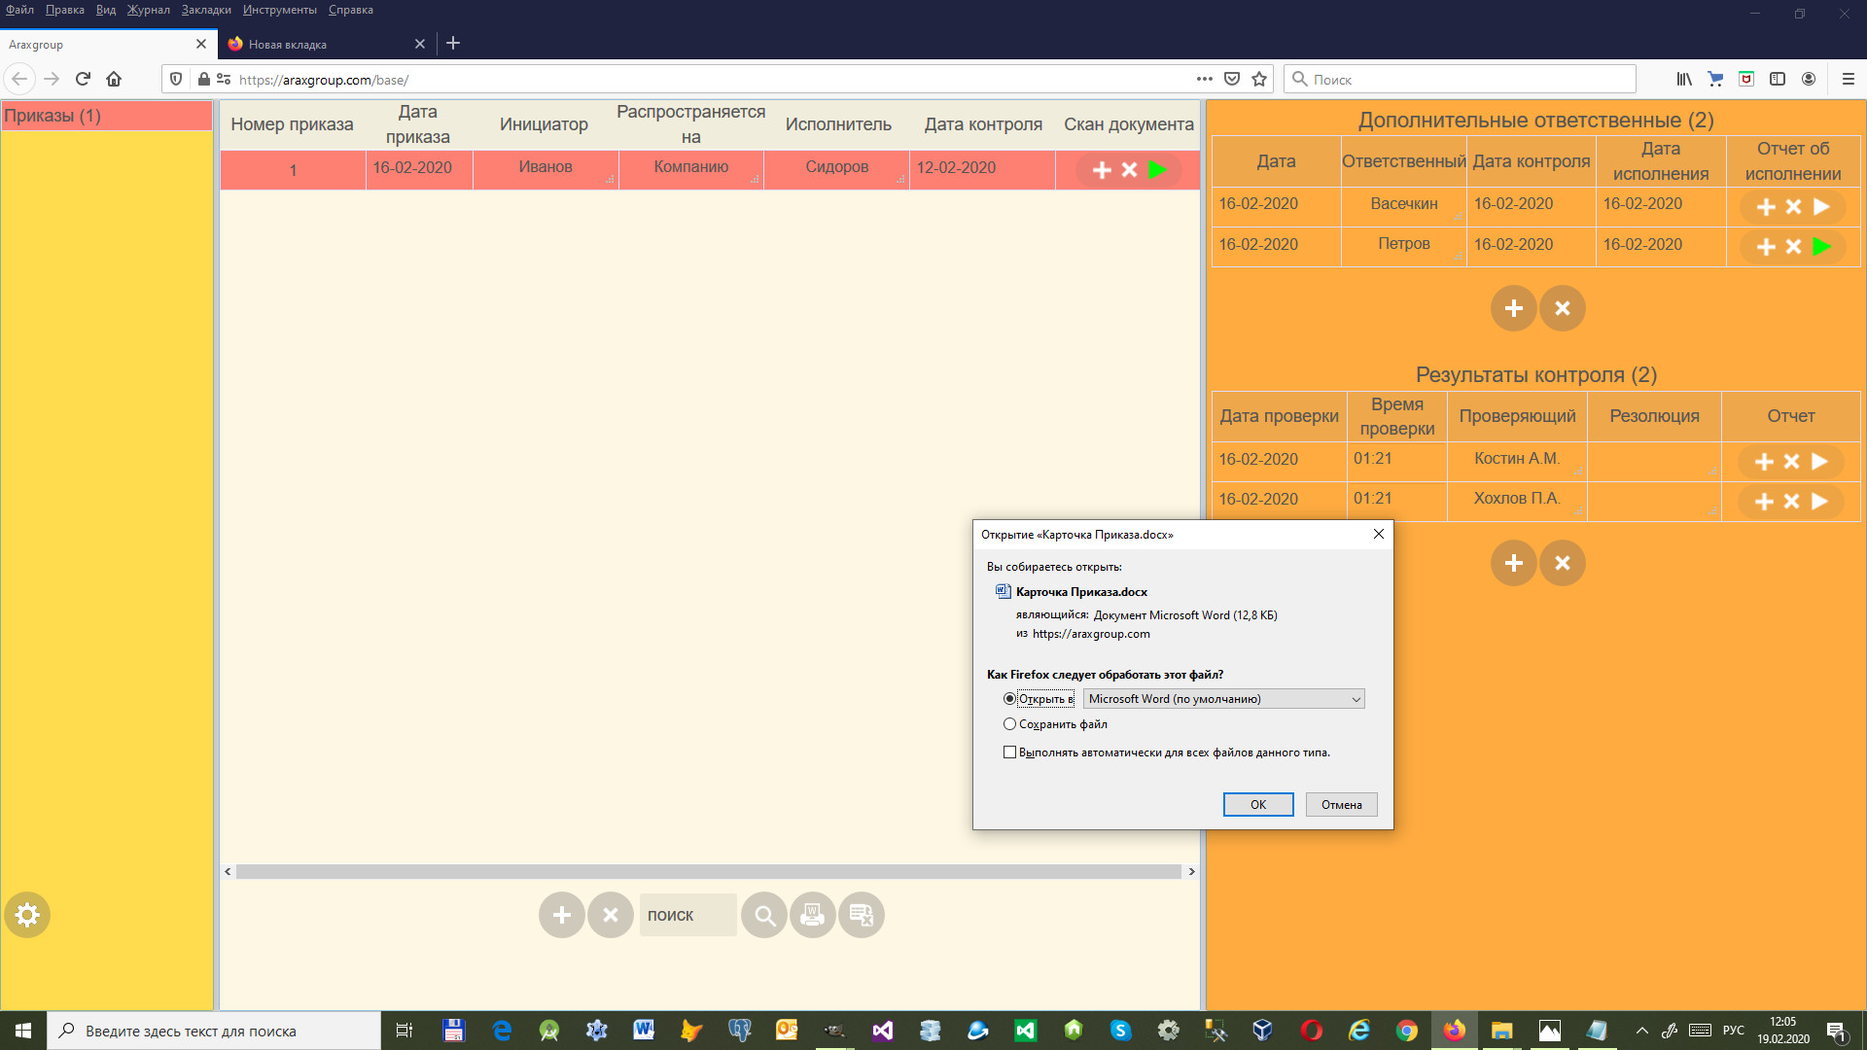Click the magnifier search icon beside поиск field
This screenshot has height=1050, width=1867.
[x=764, y=915]
